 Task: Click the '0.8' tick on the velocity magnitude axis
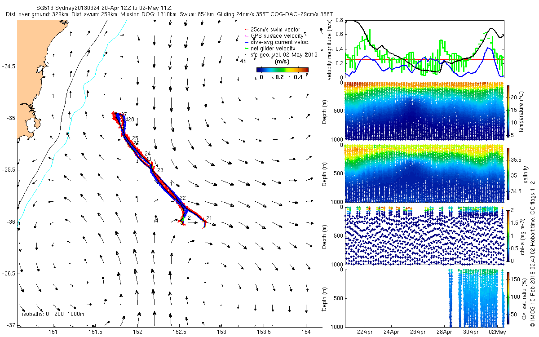pyautogui.click(x=339, y=21)
